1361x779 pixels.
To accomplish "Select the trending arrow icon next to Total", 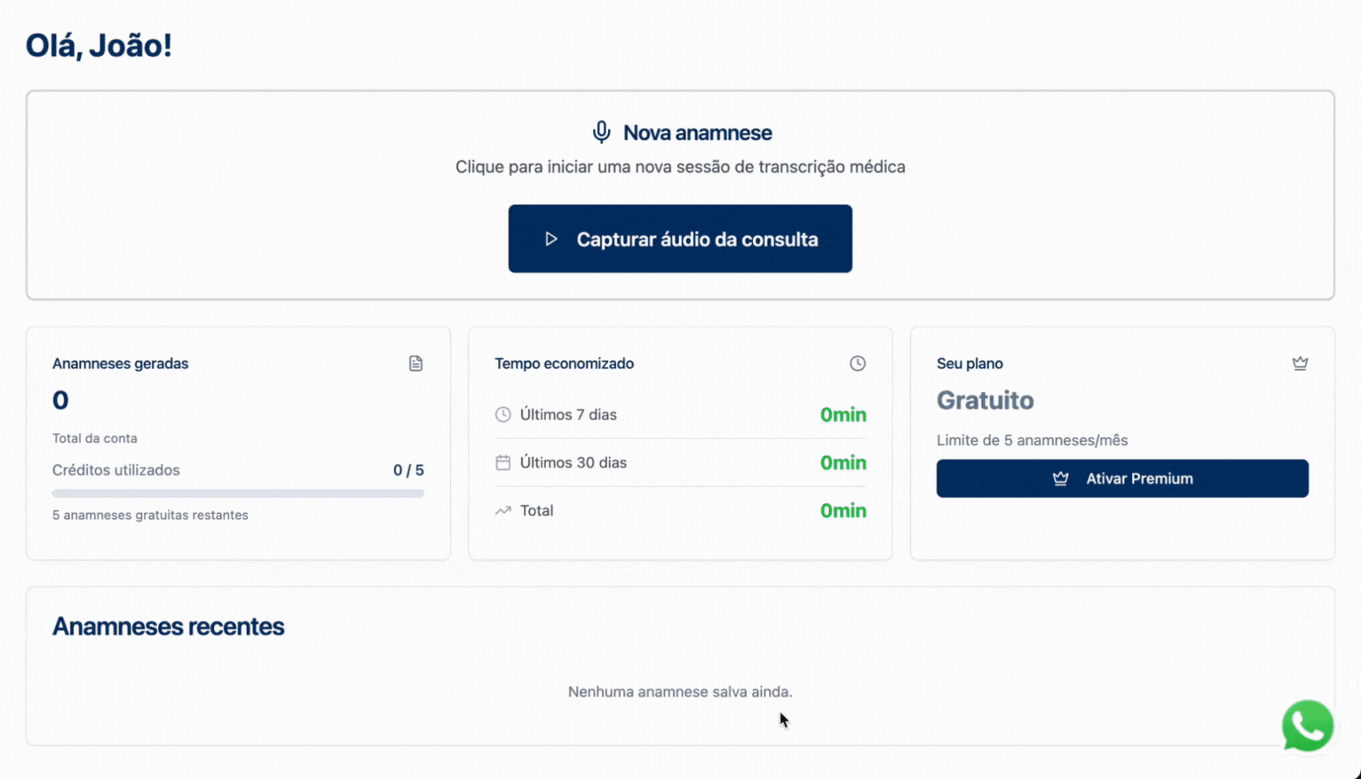I will pyautogui.click(x=503, y=510).
